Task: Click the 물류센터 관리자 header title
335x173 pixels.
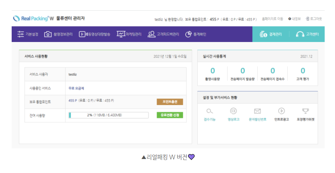Action: [71, 18]
